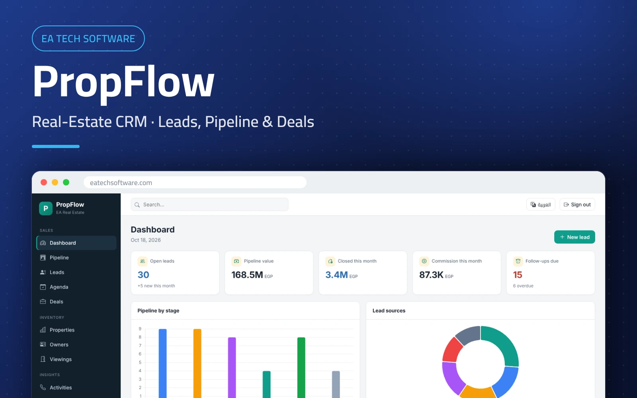
Task: Click the PropFlow logo icon in sidebar
Action: point(46,208)
